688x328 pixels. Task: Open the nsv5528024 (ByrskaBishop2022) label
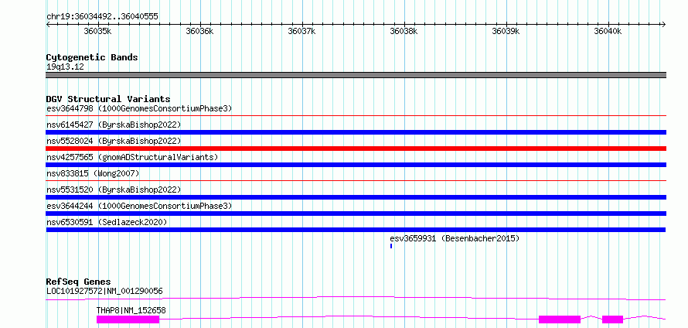114,141
